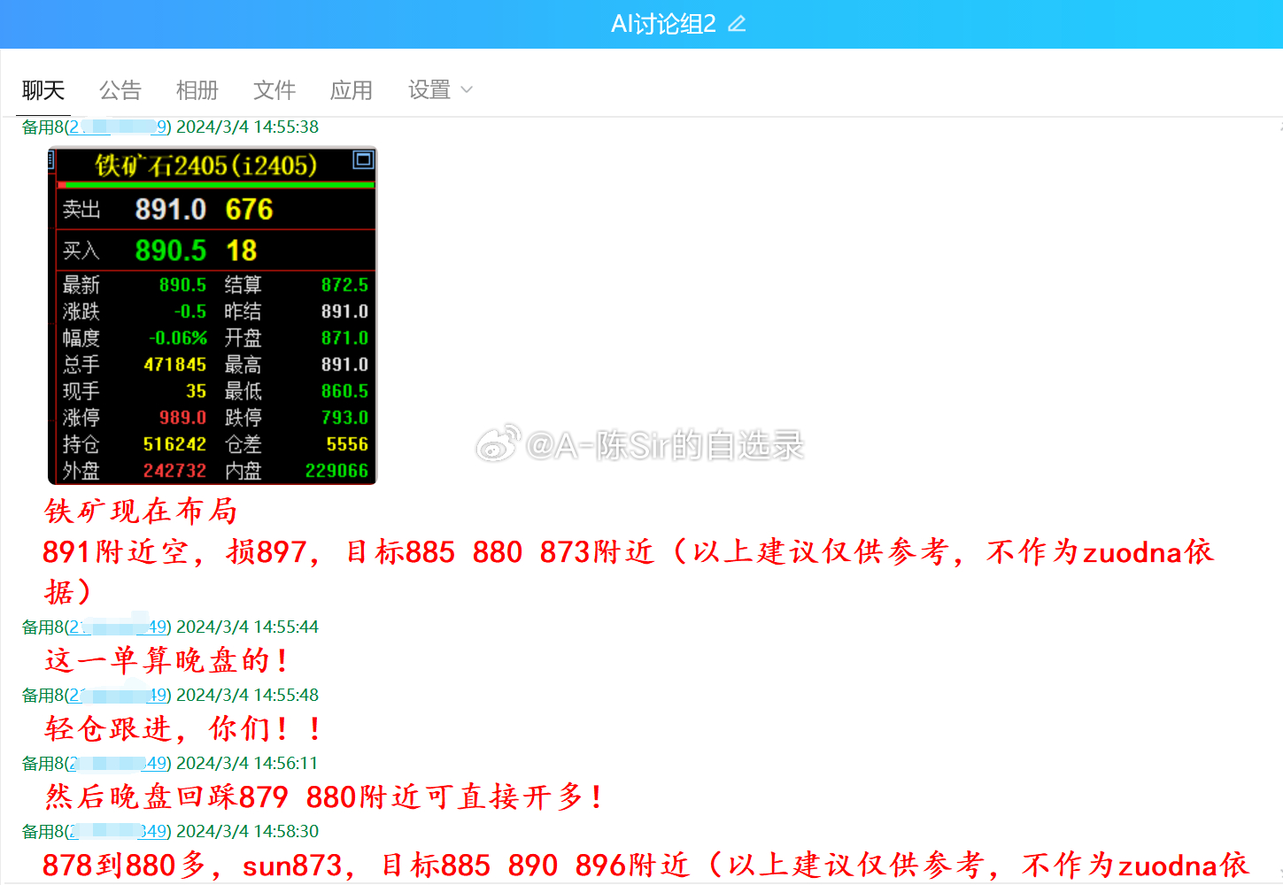Expand the 设置 dropdown
Screen dimensions: 1283x885
pos(440,90)
